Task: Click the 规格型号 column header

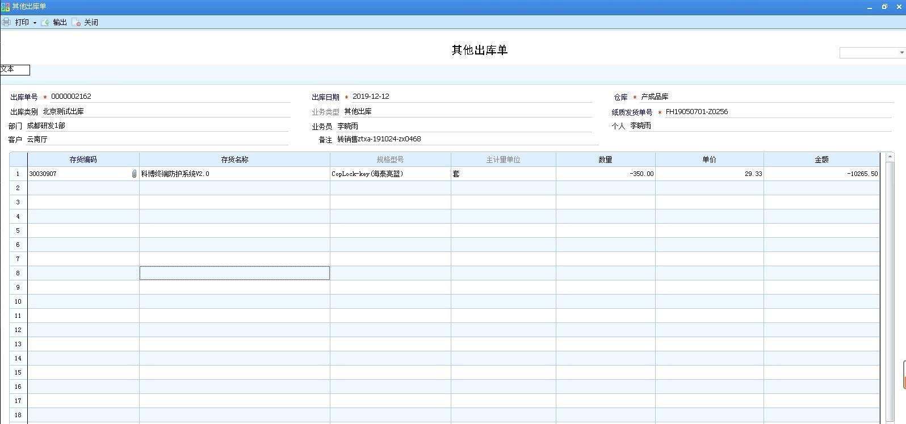Action: tap(391, 159)
